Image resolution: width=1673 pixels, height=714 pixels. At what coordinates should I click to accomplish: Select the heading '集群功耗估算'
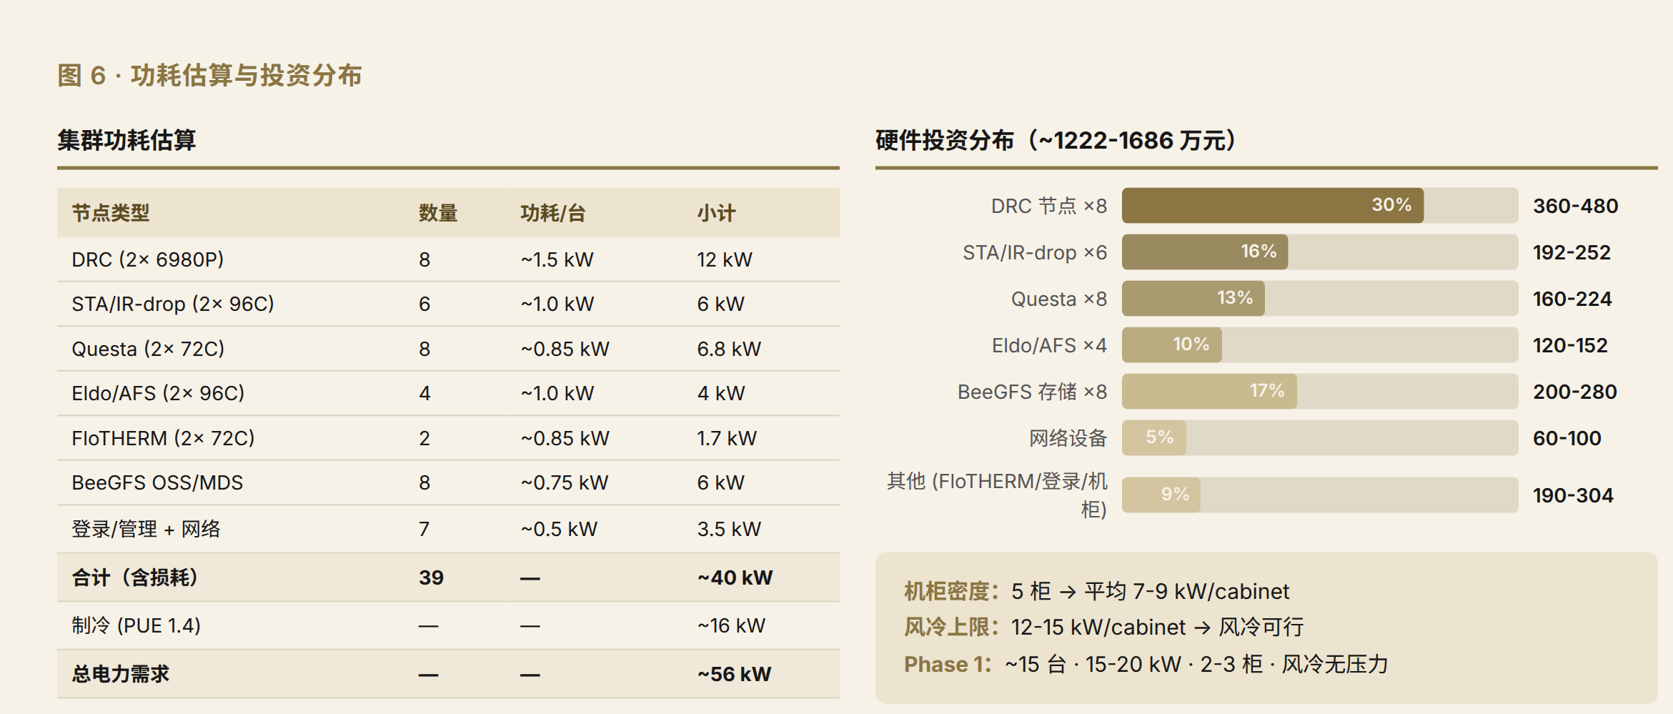(x=126, y=140)
